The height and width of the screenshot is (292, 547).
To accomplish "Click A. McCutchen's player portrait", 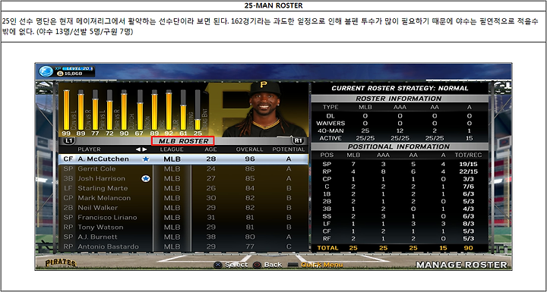I will pyautogui.click(x=265, y=109).
